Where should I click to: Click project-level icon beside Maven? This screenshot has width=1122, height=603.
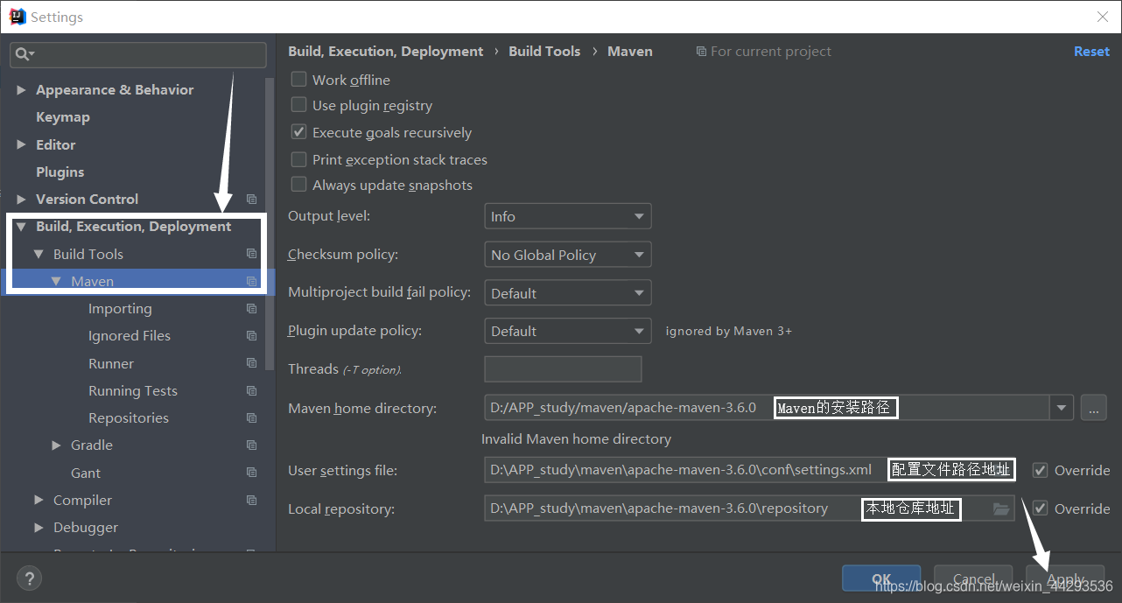tap(251, 282)
